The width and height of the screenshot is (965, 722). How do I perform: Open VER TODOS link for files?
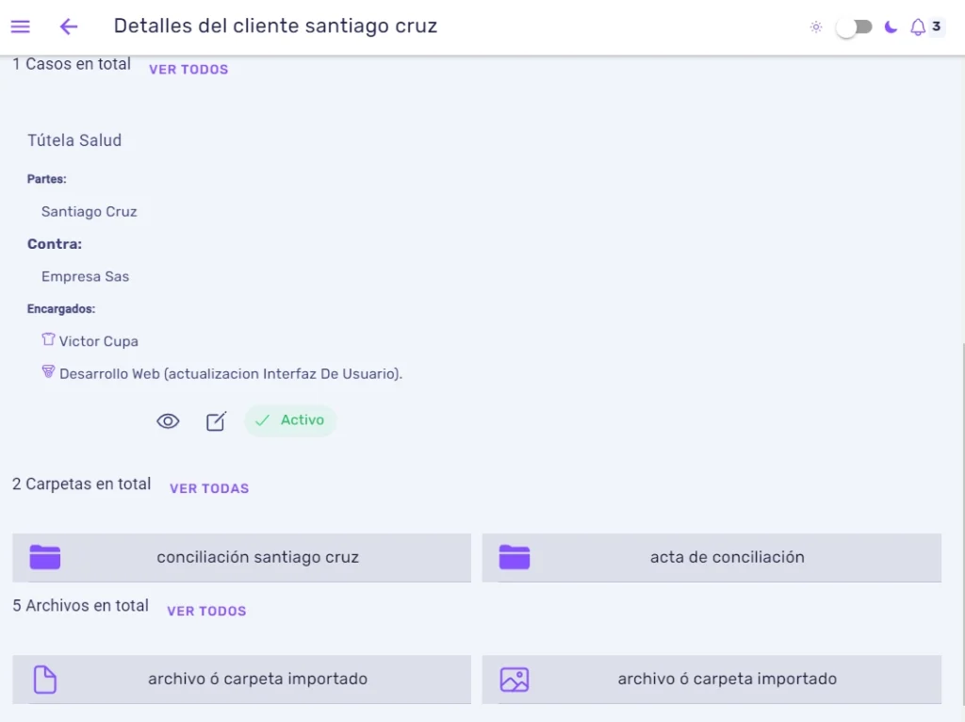pyautogui.click(x=206, y=611)
